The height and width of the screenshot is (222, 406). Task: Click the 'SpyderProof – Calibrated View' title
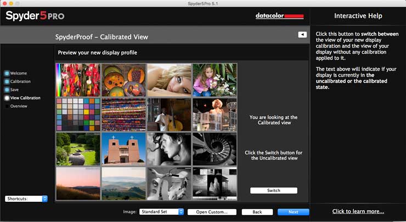101,37
